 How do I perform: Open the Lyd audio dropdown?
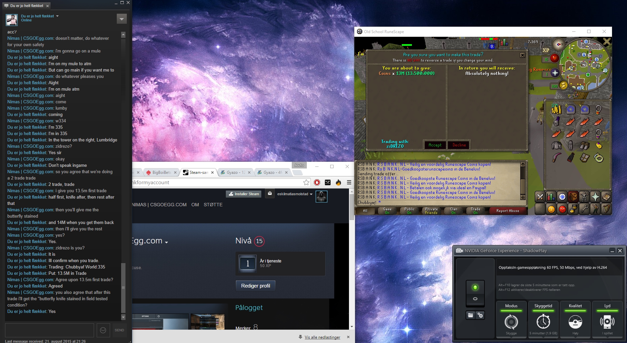pos(608,319)
